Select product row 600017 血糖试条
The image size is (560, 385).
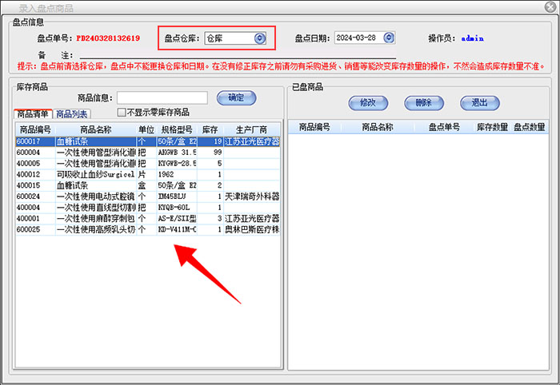point(80,141)
